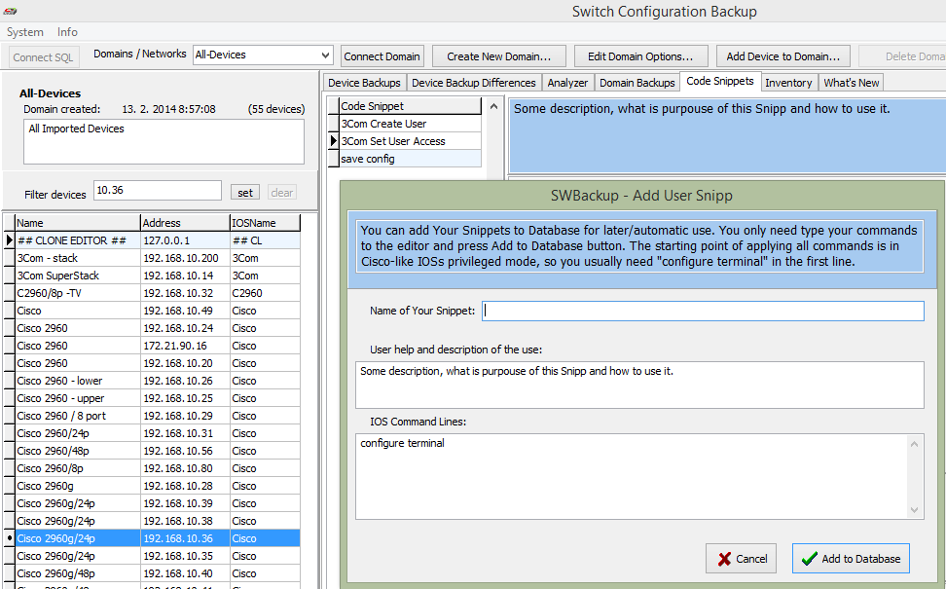This screenshot has height=589, width=946.
Task: Select the Code Snippets tab
Action: (720, 81)
